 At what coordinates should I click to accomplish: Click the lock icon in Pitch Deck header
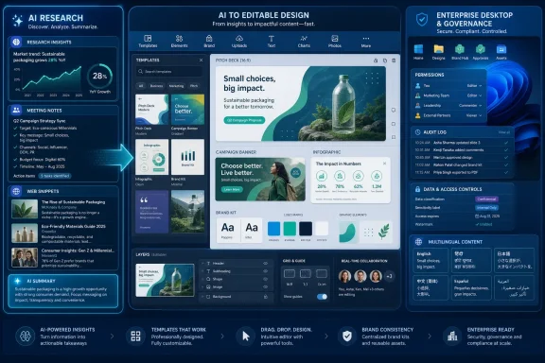(376, 60)
